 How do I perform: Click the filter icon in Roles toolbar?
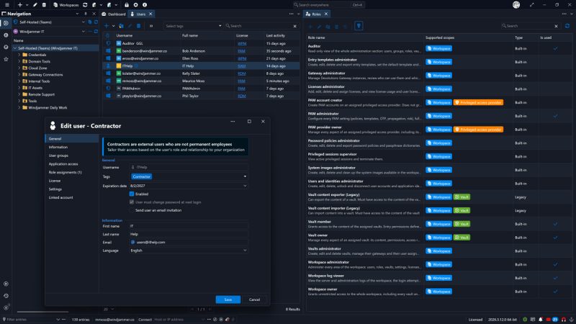click(x=359, y=26)
